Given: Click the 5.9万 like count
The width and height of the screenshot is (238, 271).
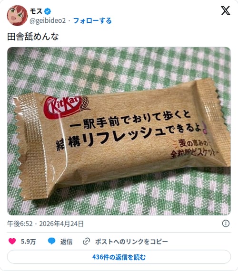Looking at the screenshot, I should (28, 242).
